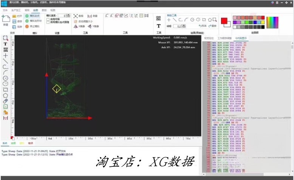The width and height of the screenshot is (294, 180).
Task: Pick the yellow palette swatch
Action: (263, 22)
